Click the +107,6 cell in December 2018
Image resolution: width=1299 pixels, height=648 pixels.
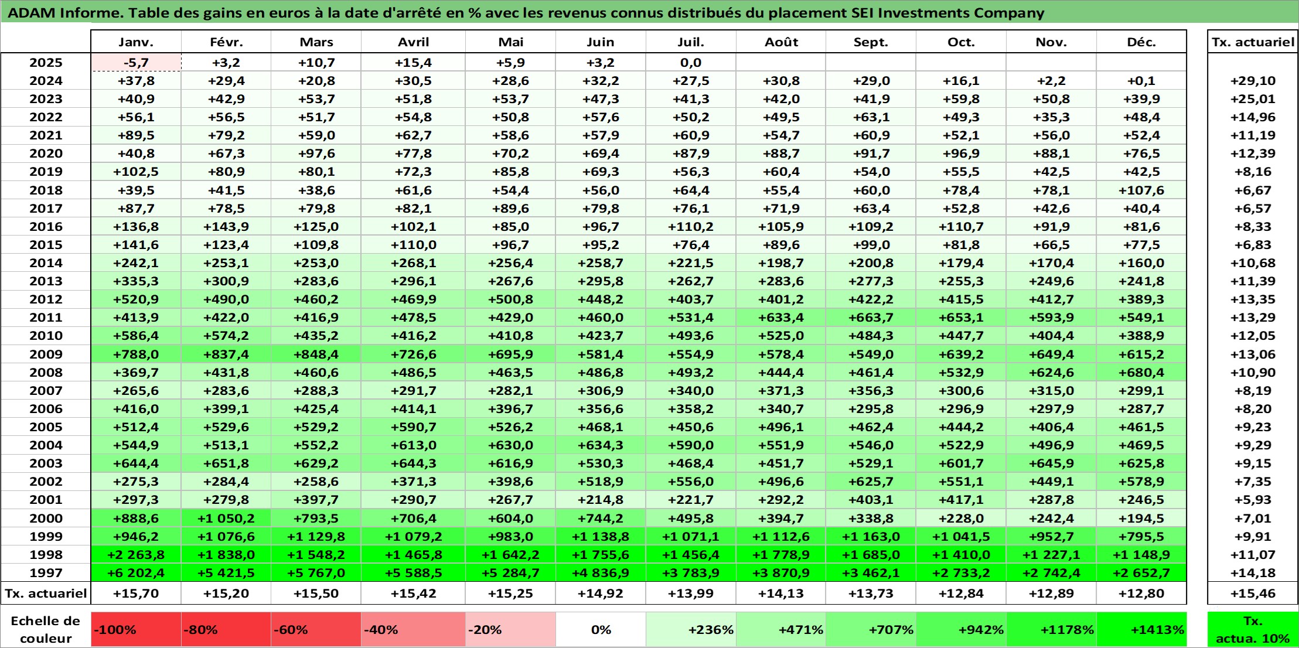[1142, 190]
